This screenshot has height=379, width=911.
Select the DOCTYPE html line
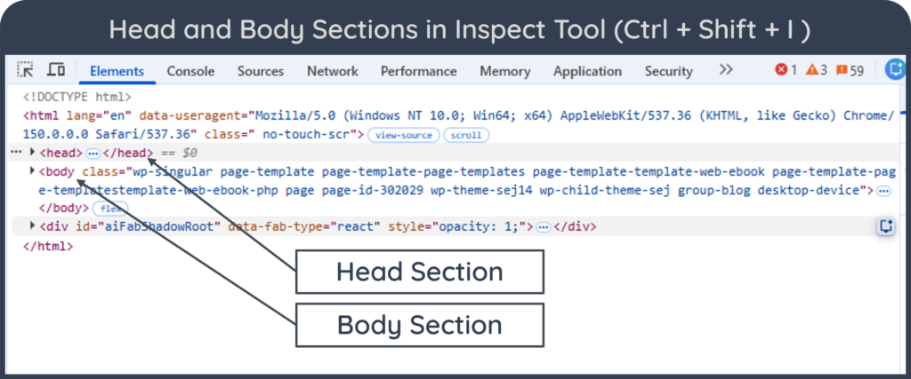click(77, 97)
